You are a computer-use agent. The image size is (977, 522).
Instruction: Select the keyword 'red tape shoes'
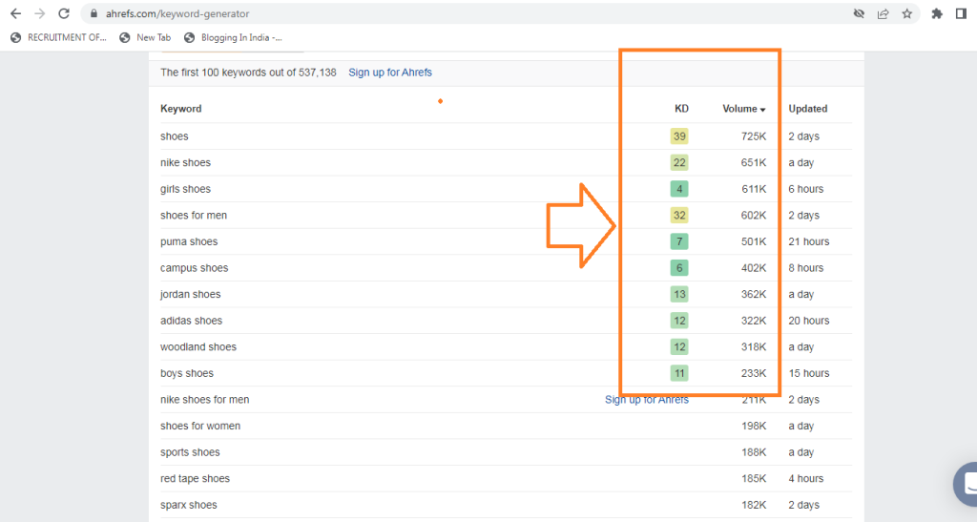[x=195, y=478]
